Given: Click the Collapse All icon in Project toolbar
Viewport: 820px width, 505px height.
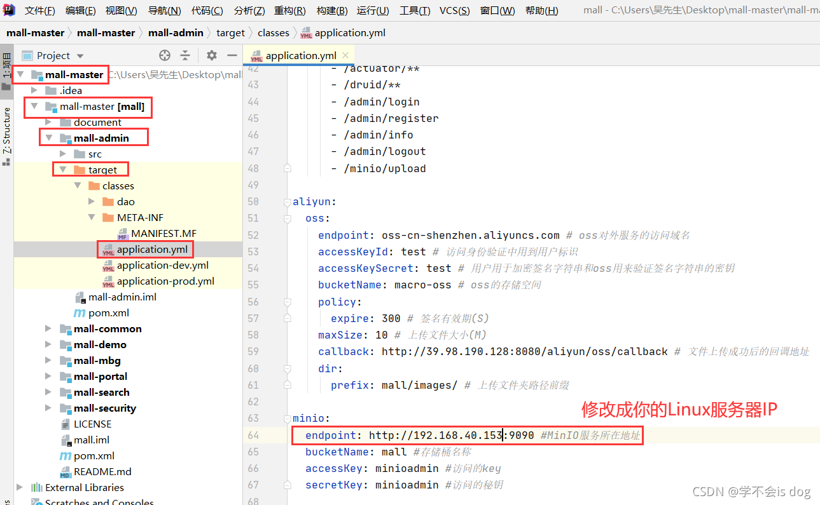Looking at the screenshot, I should (x=186, y=55).
